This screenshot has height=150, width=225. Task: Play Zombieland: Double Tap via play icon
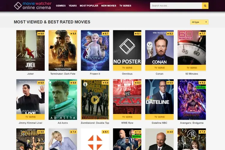coord(95,100)
